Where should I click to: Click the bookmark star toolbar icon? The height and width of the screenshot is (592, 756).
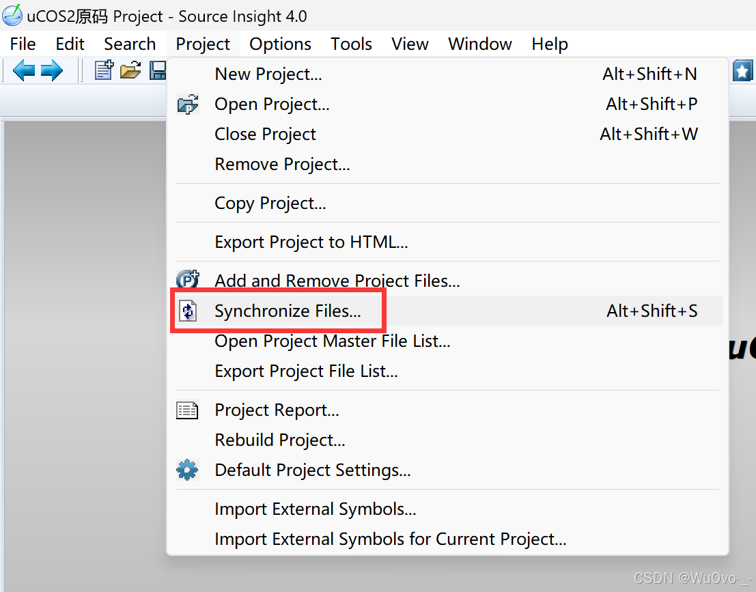tap(742, 71)
